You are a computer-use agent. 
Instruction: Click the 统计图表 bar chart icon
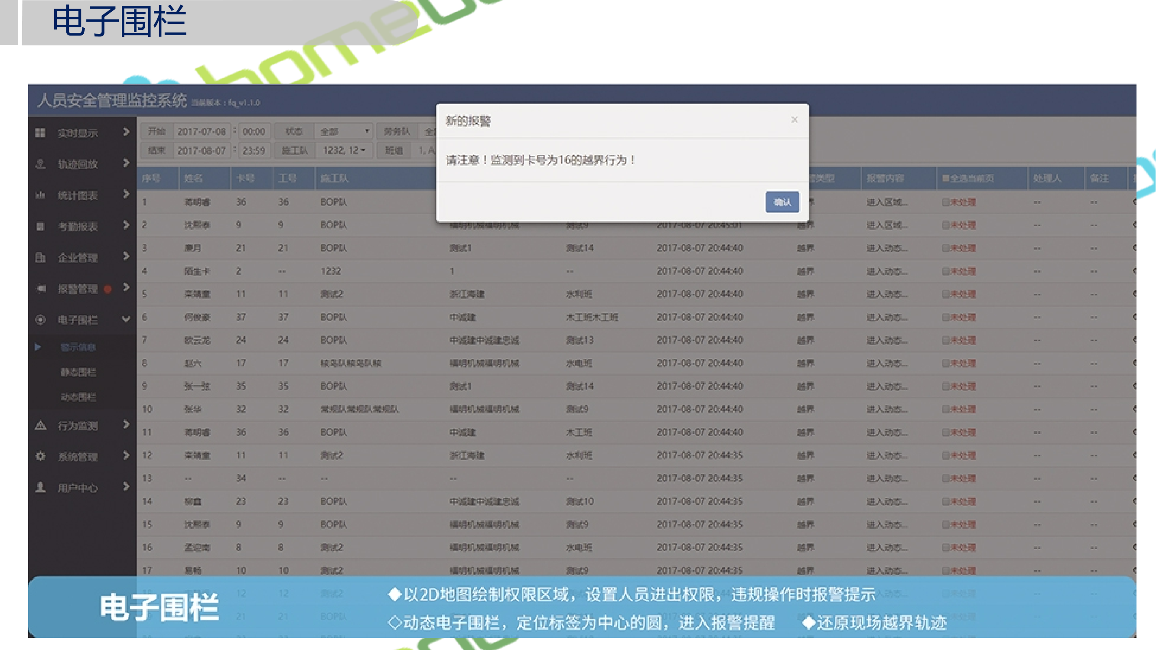coord(40,195)
